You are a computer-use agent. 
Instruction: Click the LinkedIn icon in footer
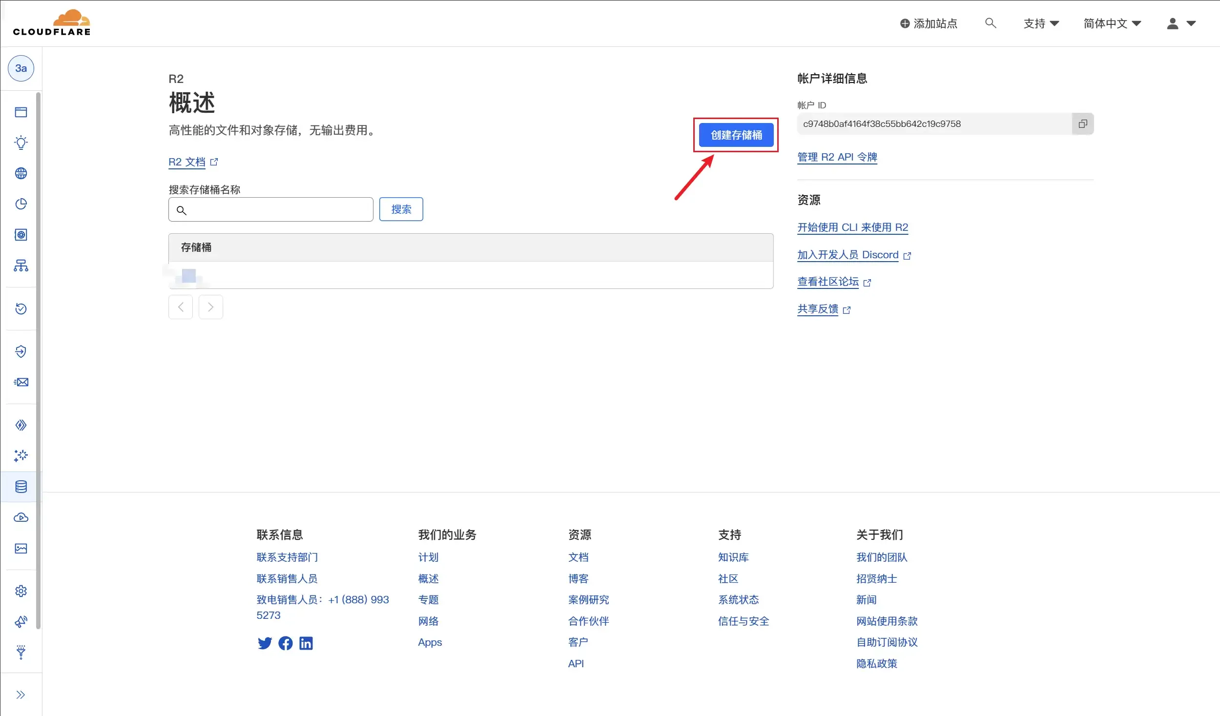click(x=306, y=643)
